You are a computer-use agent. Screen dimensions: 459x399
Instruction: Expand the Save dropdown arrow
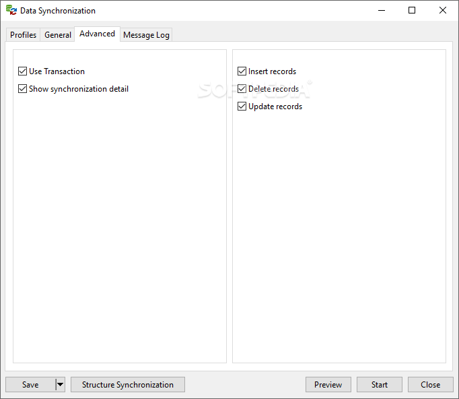61,385
